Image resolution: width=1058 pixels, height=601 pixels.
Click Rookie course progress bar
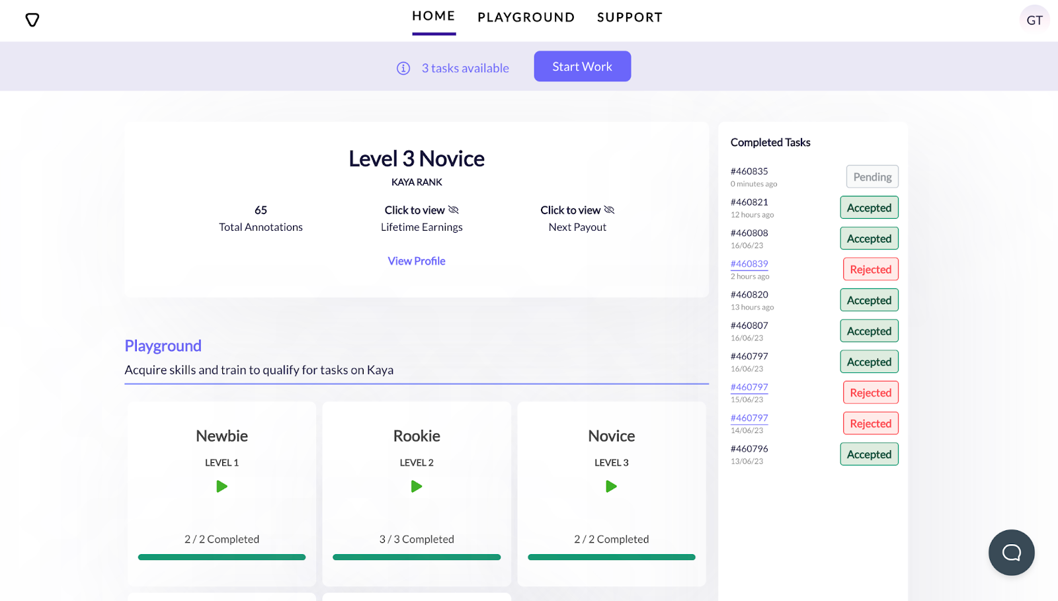pos(417,557)
